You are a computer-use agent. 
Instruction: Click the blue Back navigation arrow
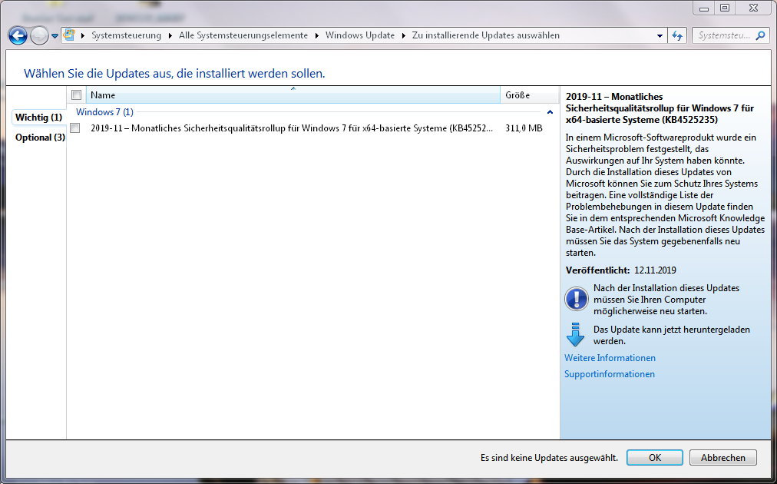(x=18, y=35)
